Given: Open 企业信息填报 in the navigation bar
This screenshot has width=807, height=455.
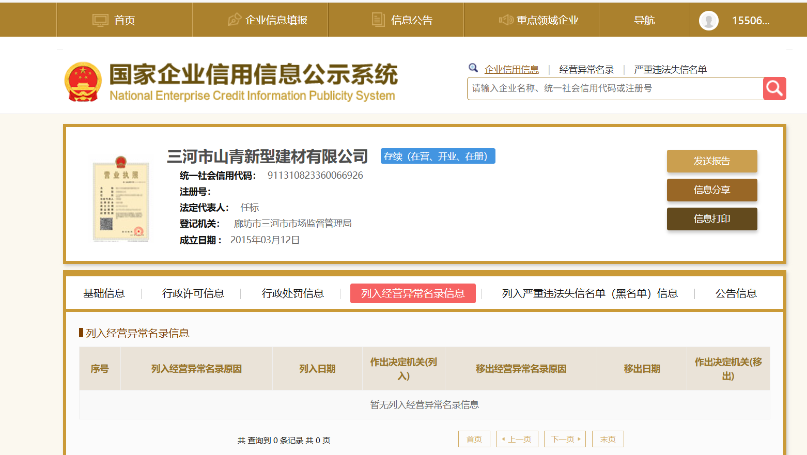Looking at the screenshot, I should (267, 20).
